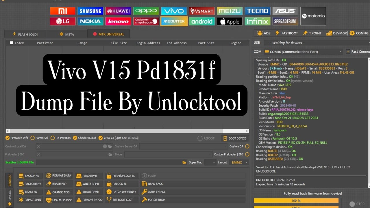The height and width of the screenshot is (208, 370).
Task: Select the LG brand icon
Action: point(62,21)
